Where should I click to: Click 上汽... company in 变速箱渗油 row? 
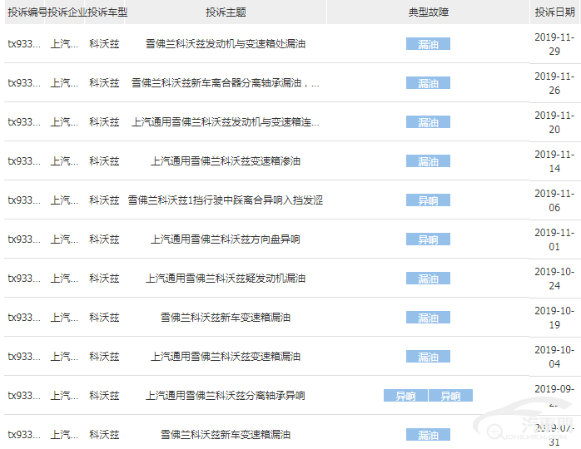click(x=64, y=161)
